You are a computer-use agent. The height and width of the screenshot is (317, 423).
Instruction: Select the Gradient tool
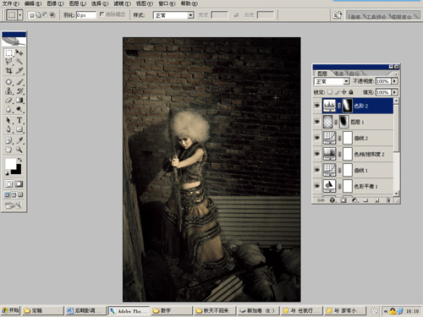pyautogui.click(x=19, y=100)
